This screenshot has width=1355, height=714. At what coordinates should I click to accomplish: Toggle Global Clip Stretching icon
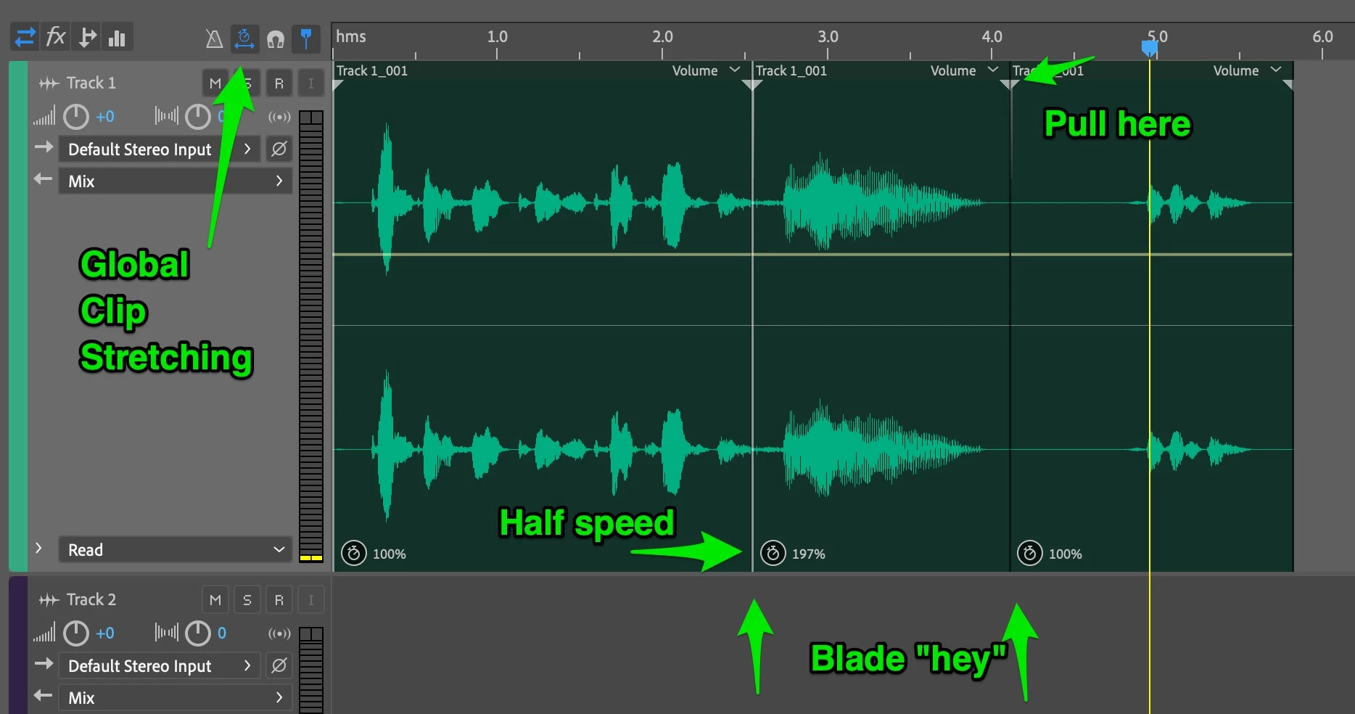[244, 38]
